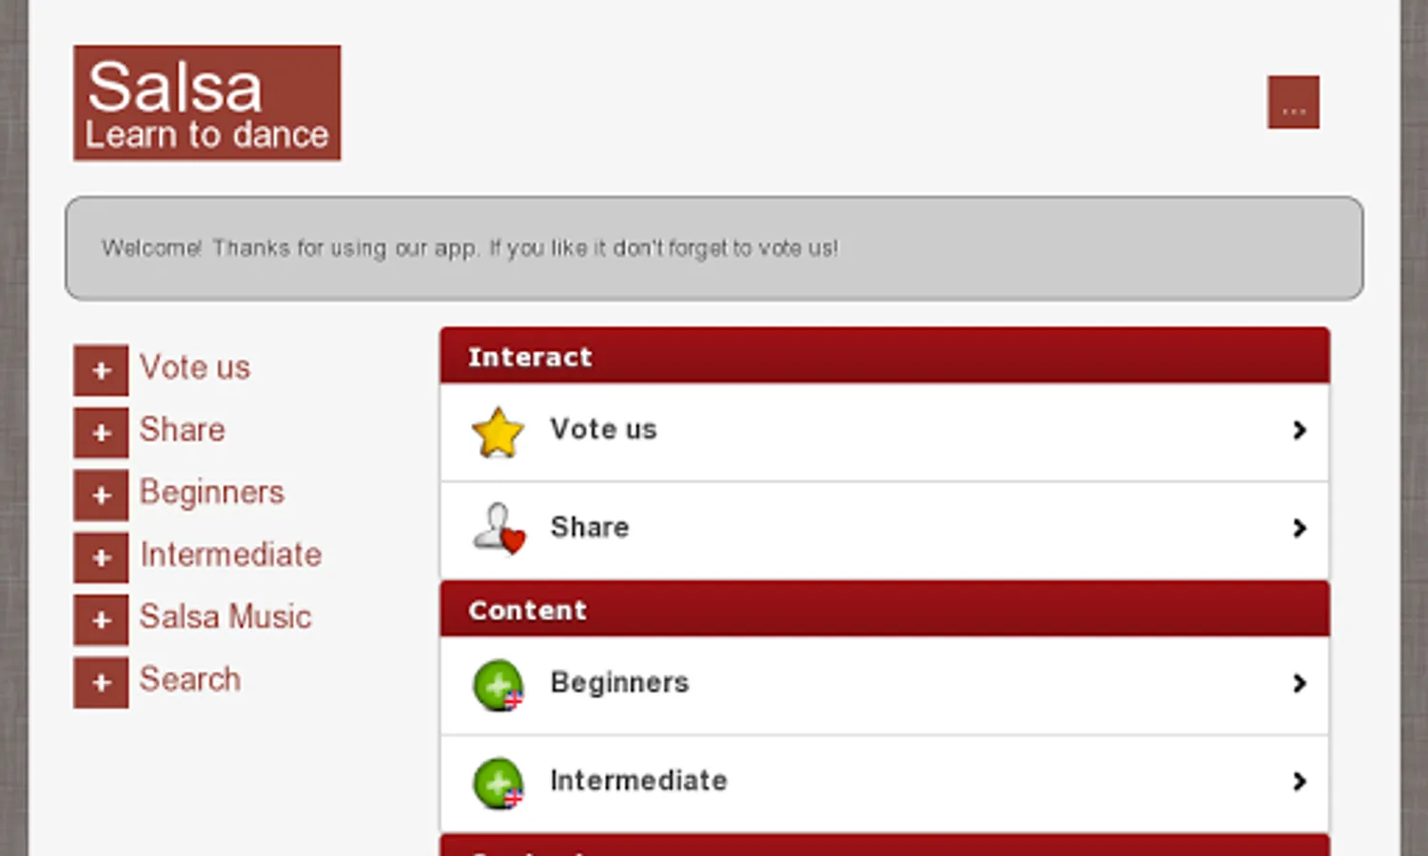Click the plus icon beside Vote us sidebar entry

(100, 369)
